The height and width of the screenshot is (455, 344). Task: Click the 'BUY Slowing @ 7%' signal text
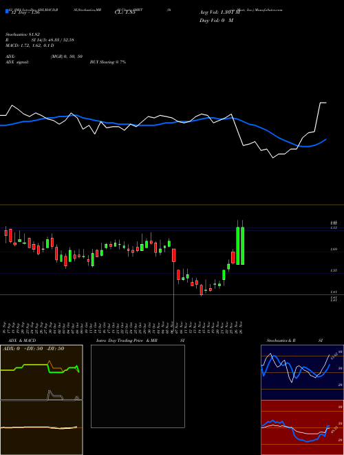(x=108, y=62)
